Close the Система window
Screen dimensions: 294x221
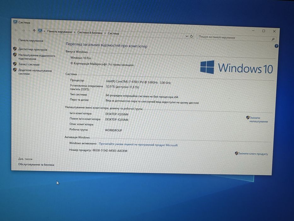pos(274,31)
